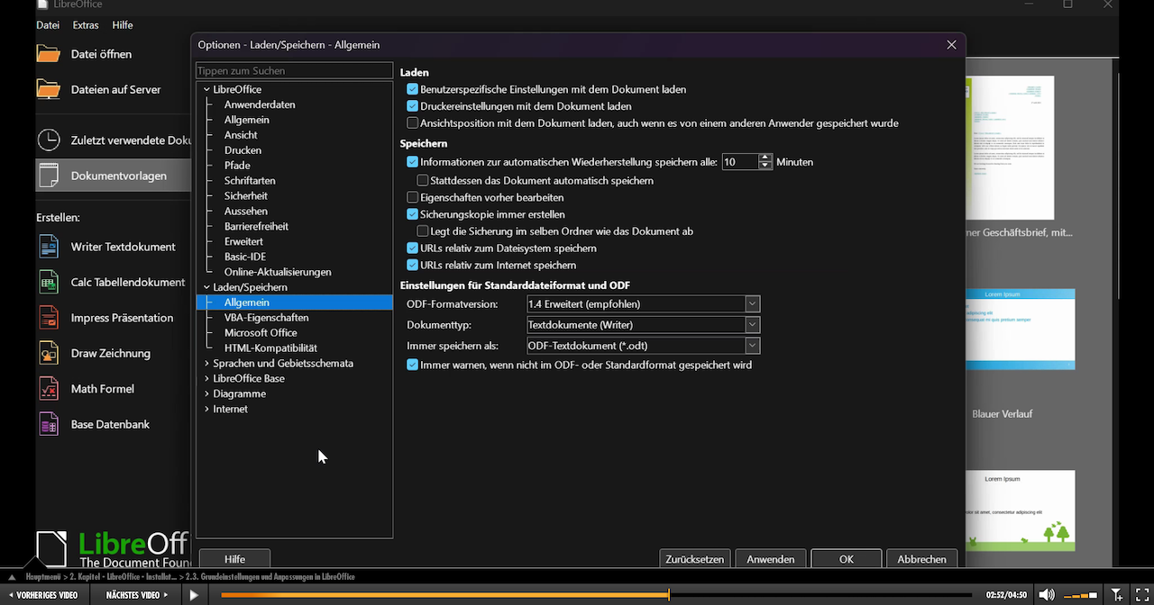The height and width of the screenshot is (605, 1154).
Task: Click the Anwenden button
Action: (x=771, y=559)
